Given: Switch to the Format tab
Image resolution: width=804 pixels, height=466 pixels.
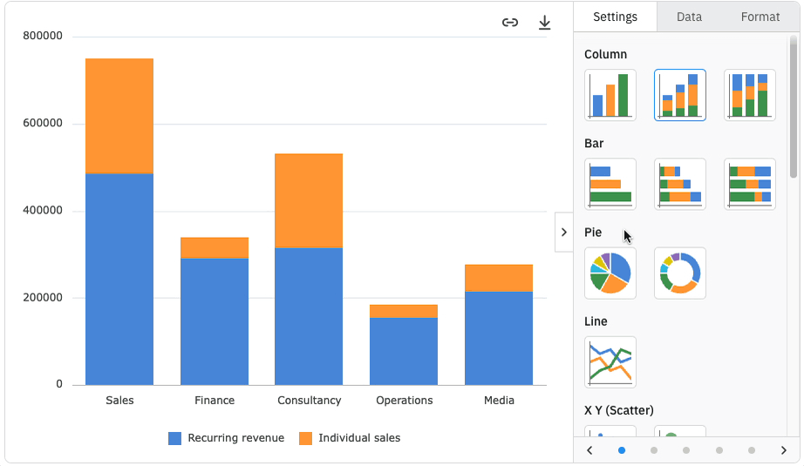Looking at the screenshot, I should pos(760,17).
